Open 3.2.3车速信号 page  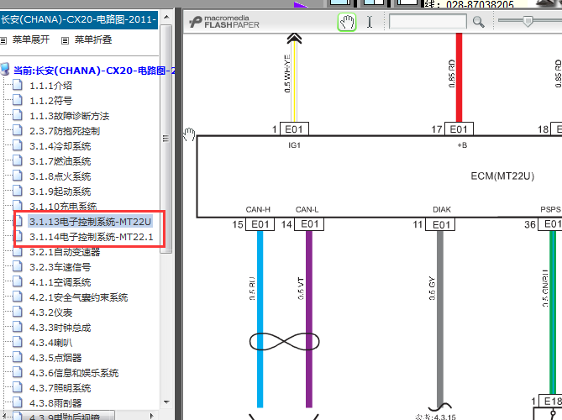60,267
